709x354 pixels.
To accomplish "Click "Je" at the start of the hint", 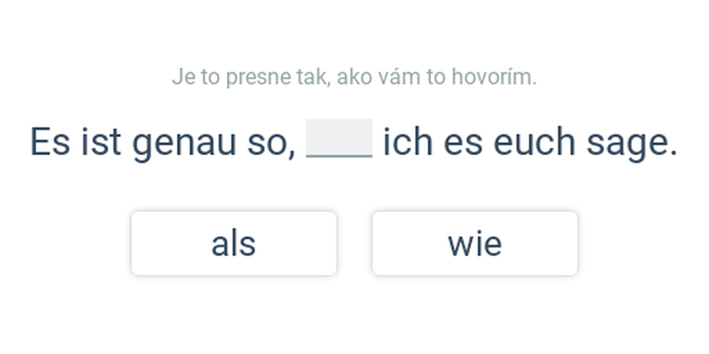I will point(182,77).
